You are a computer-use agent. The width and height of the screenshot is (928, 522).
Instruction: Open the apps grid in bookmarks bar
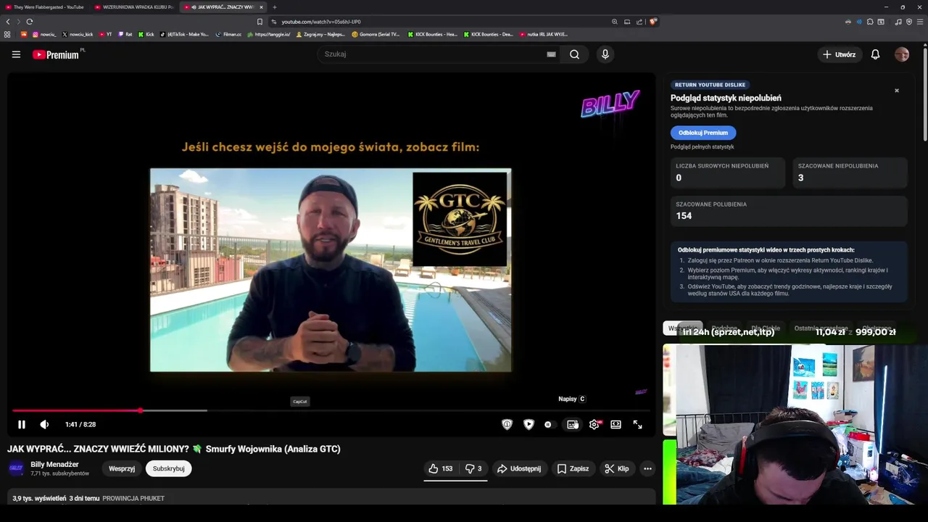pyautogui.click(x=7, y=34)
